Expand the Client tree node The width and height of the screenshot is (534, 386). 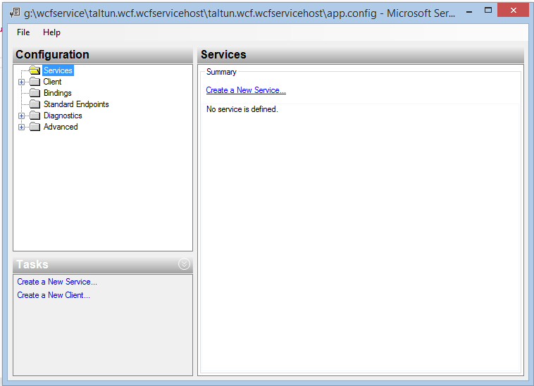[21, 82]
